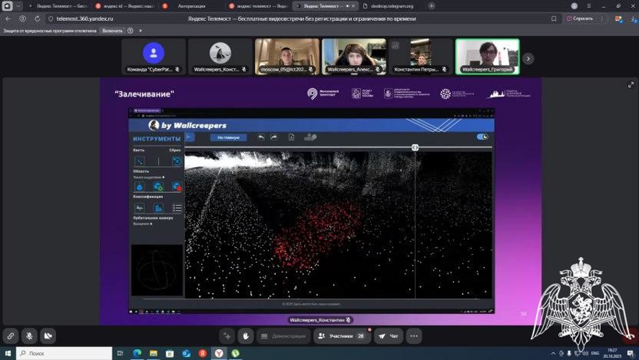Show next participants with right chevron

tap(528, 58)
